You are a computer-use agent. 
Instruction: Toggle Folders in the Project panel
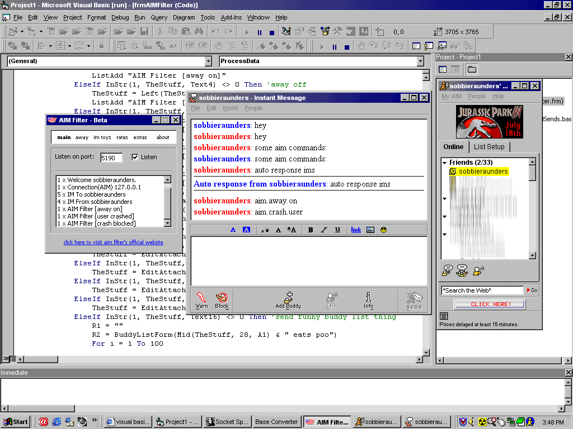click(472, 69)
